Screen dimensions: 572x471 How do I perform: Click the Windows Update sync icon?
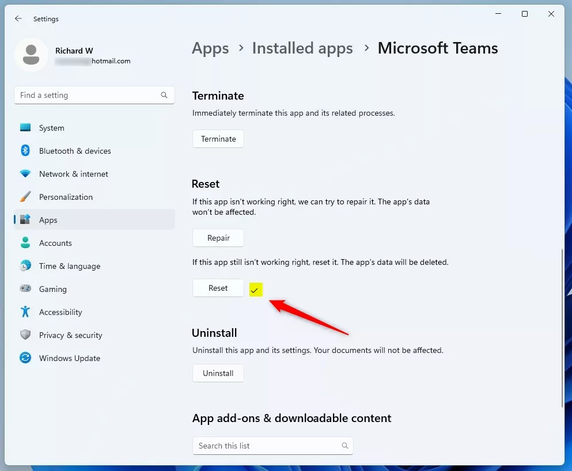25,358
